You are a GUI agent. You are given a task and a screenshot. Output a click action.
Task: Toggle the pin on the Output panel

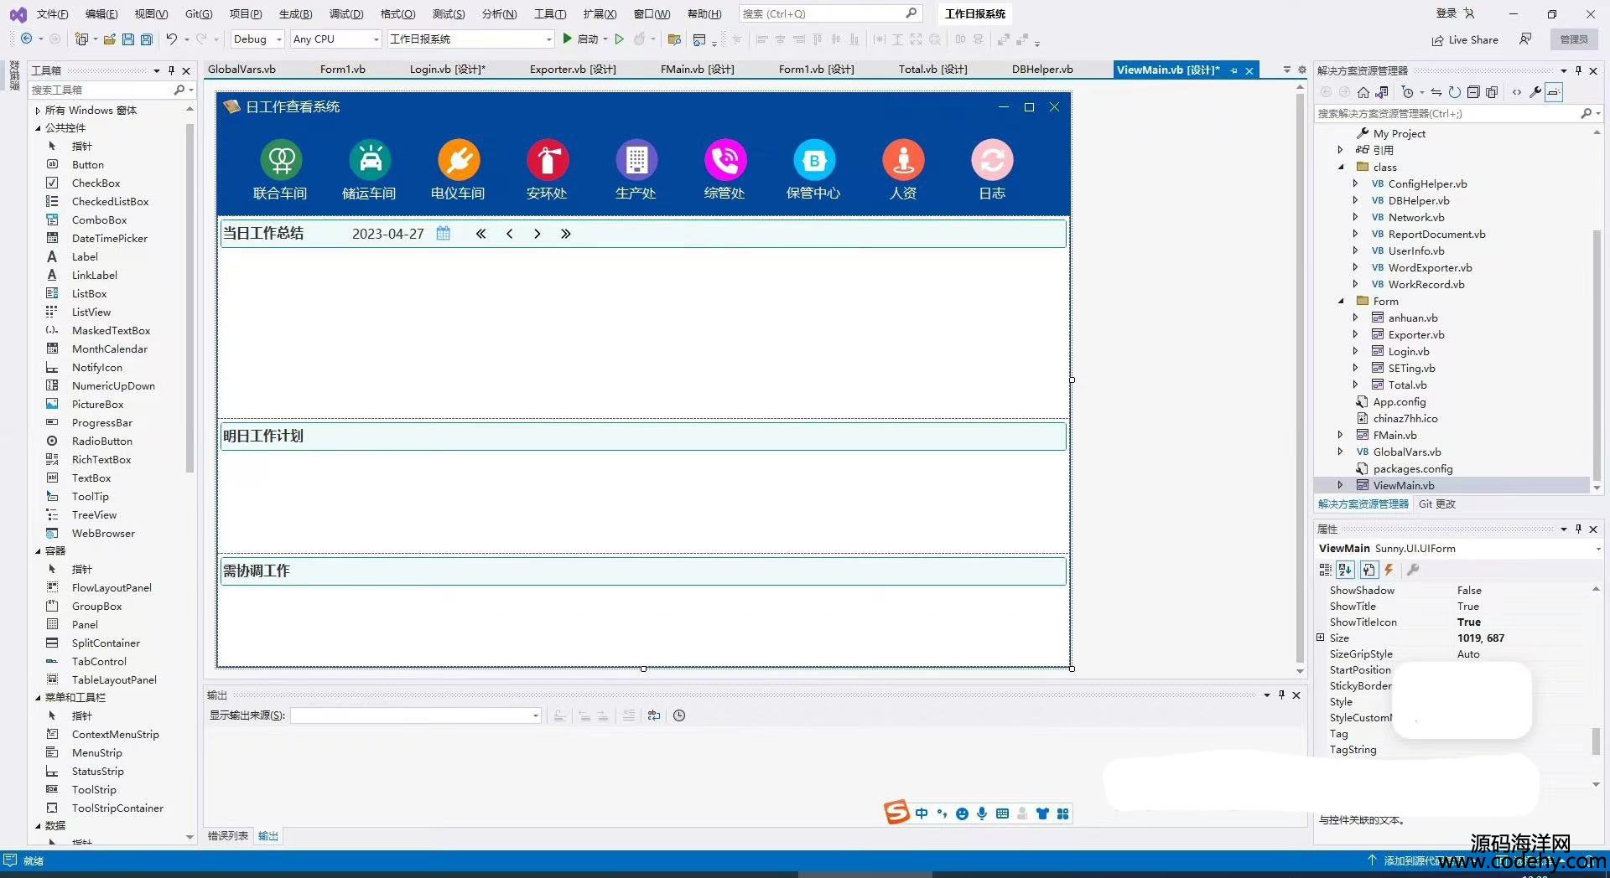point(1281,695)
